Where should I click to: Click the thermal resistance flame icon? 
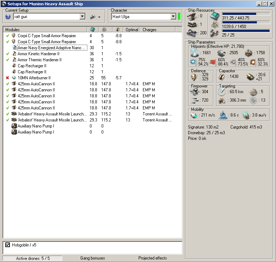[213, 62]
